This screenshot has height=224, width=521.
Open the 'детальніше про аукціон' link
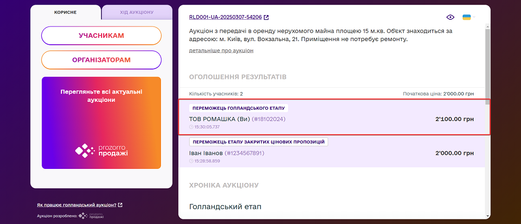pyautogui.click(x=221, y=50)
